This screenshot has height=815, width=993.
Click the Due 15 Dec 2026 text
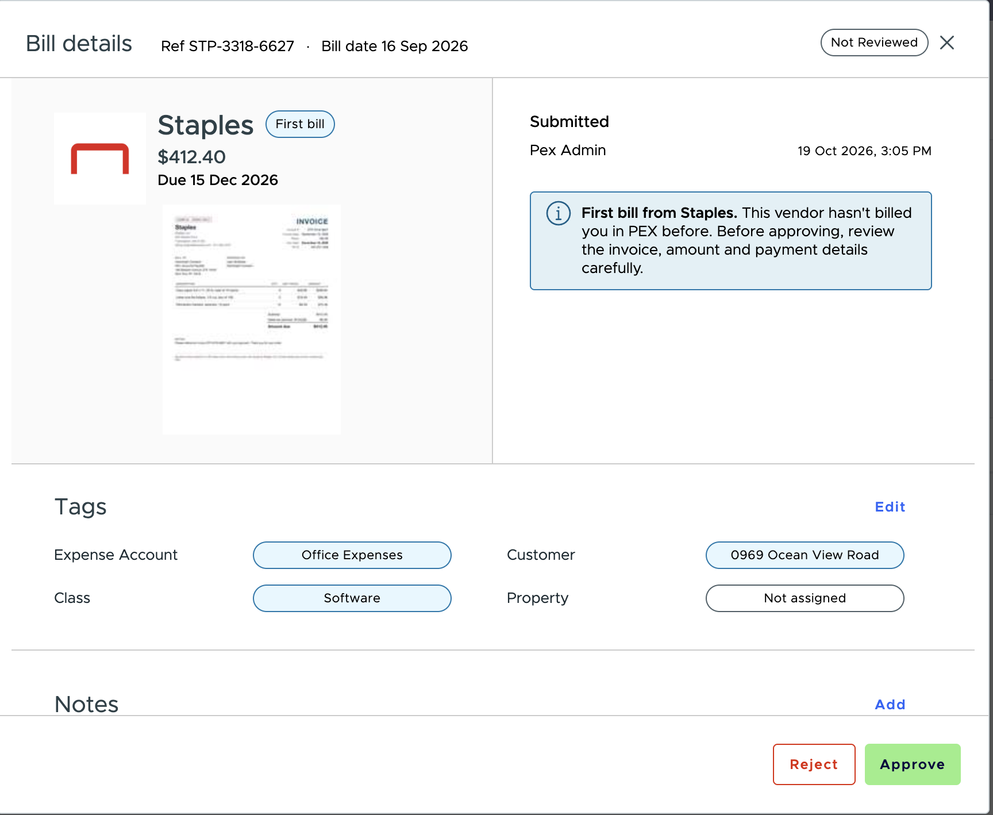(x=218, y=180)
